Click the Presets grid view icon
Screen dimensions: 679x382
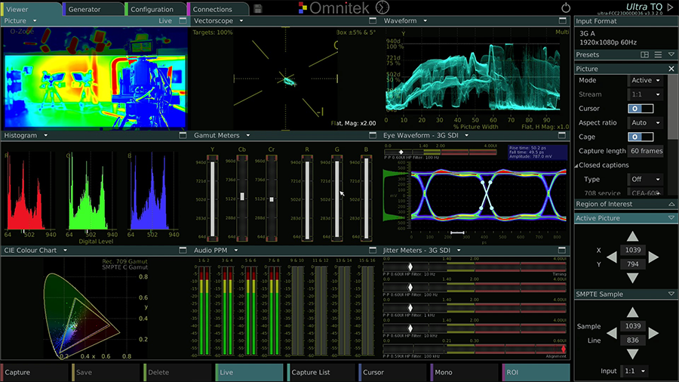(x=645, y=54)
